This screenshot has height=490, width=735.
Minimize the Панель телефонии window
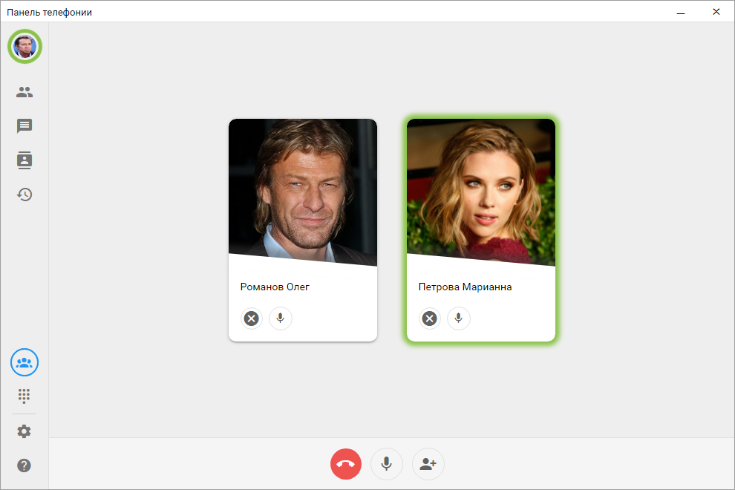[x=681, y=12]
